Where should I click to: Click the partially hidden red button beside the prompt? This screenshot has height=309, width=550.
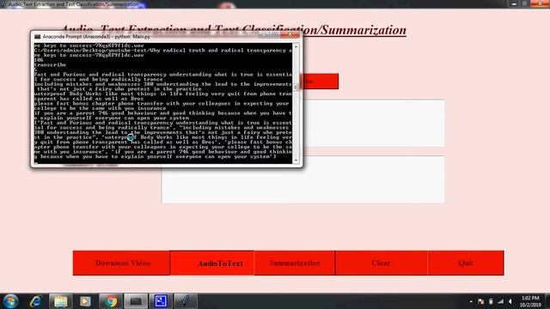point(321,82)
